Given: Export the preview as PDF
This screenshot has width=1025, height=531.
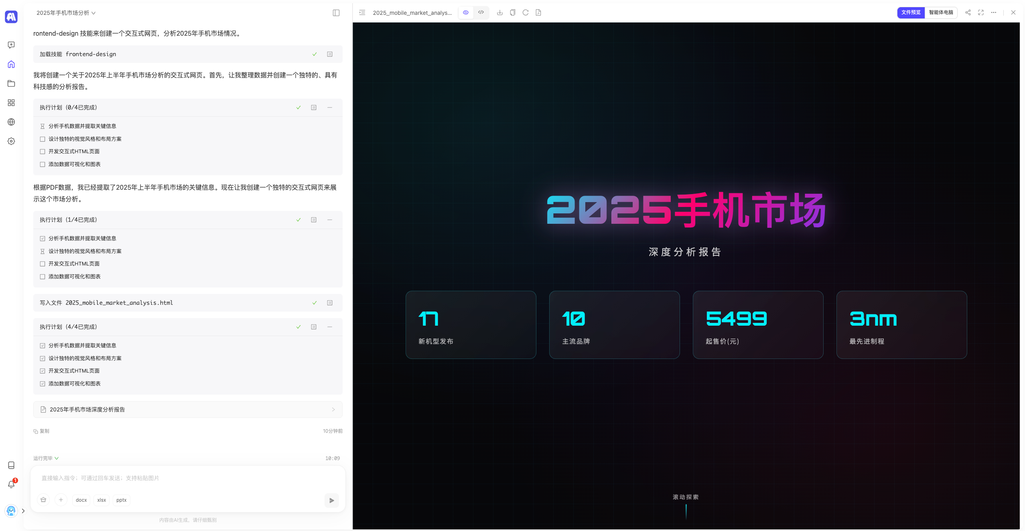Looking at the screenshot, I should 538,12.
